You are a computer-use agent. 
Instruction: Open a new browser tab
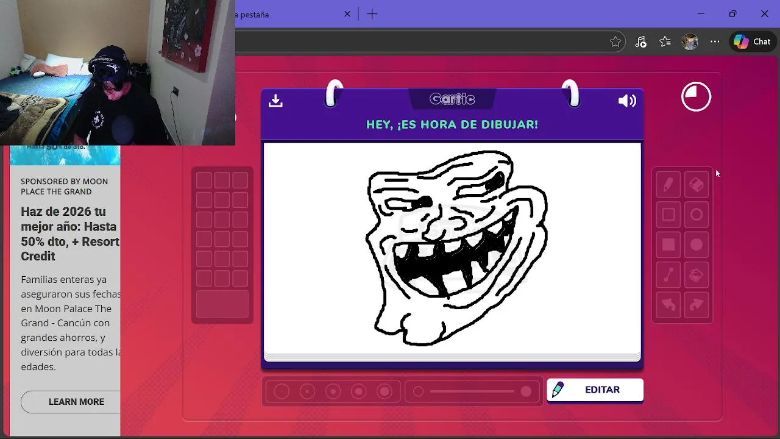click(x=372, y=14)
